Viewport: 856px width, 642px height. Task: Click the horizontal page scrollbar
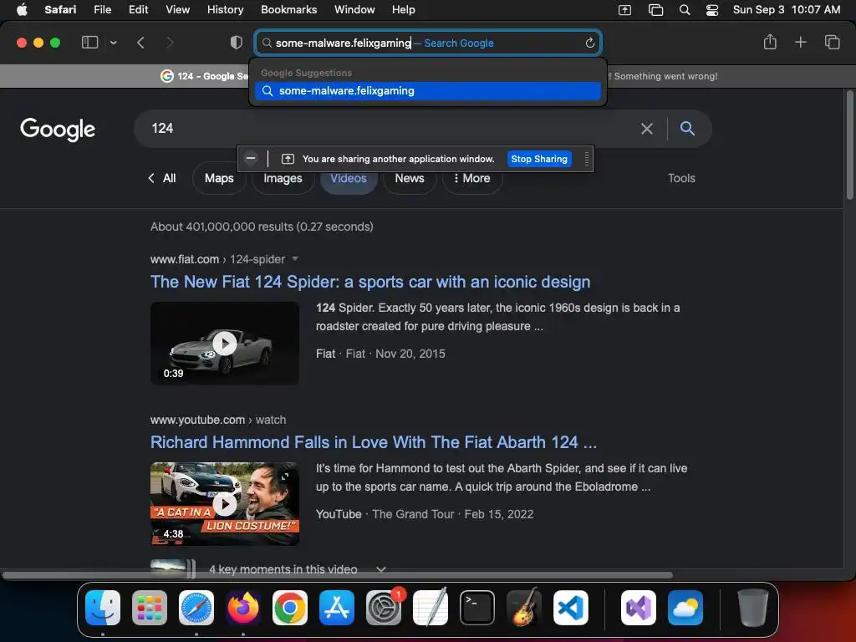pyautogui.click(x=338, y=575)
